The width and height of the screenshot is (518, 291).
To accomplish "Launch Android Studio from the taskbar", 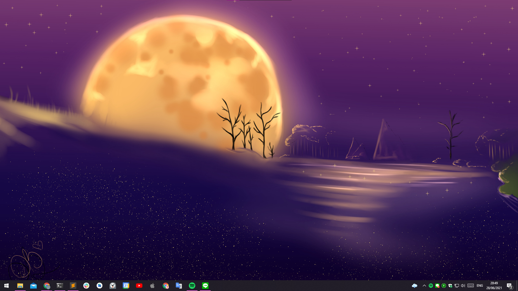I will 100,286.
